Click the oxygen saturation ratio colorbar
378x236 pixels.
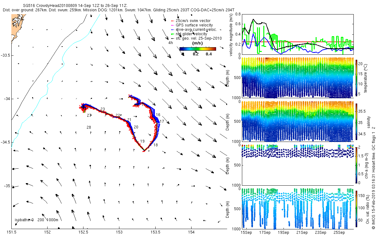pos(357,209)
